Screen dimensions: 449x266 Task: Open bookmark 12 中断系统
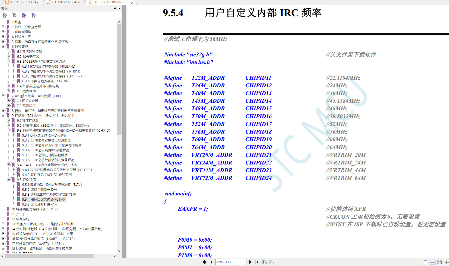[x=21, y=219]
